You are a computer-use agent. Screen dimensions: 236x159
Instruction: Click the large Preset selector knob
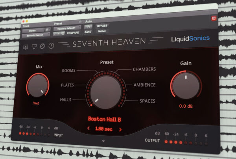(x=106, y=92)
